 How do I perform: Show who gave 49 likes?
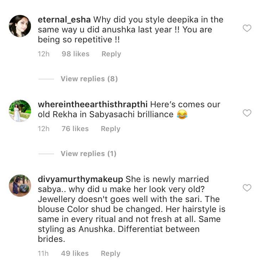coord(75,254)
